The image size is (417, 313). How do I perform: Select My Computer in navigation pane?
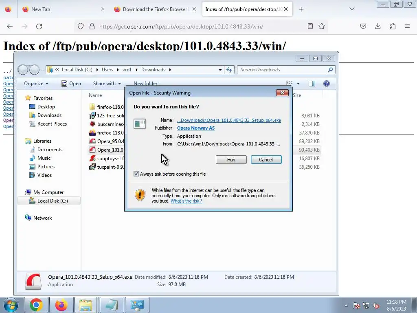(48, 192)
